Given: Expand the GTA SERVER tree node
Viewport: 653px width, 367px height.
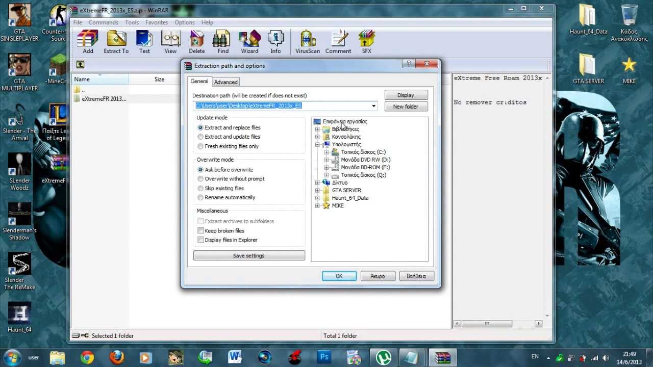Looking at the screenshot, I should 317,190.
